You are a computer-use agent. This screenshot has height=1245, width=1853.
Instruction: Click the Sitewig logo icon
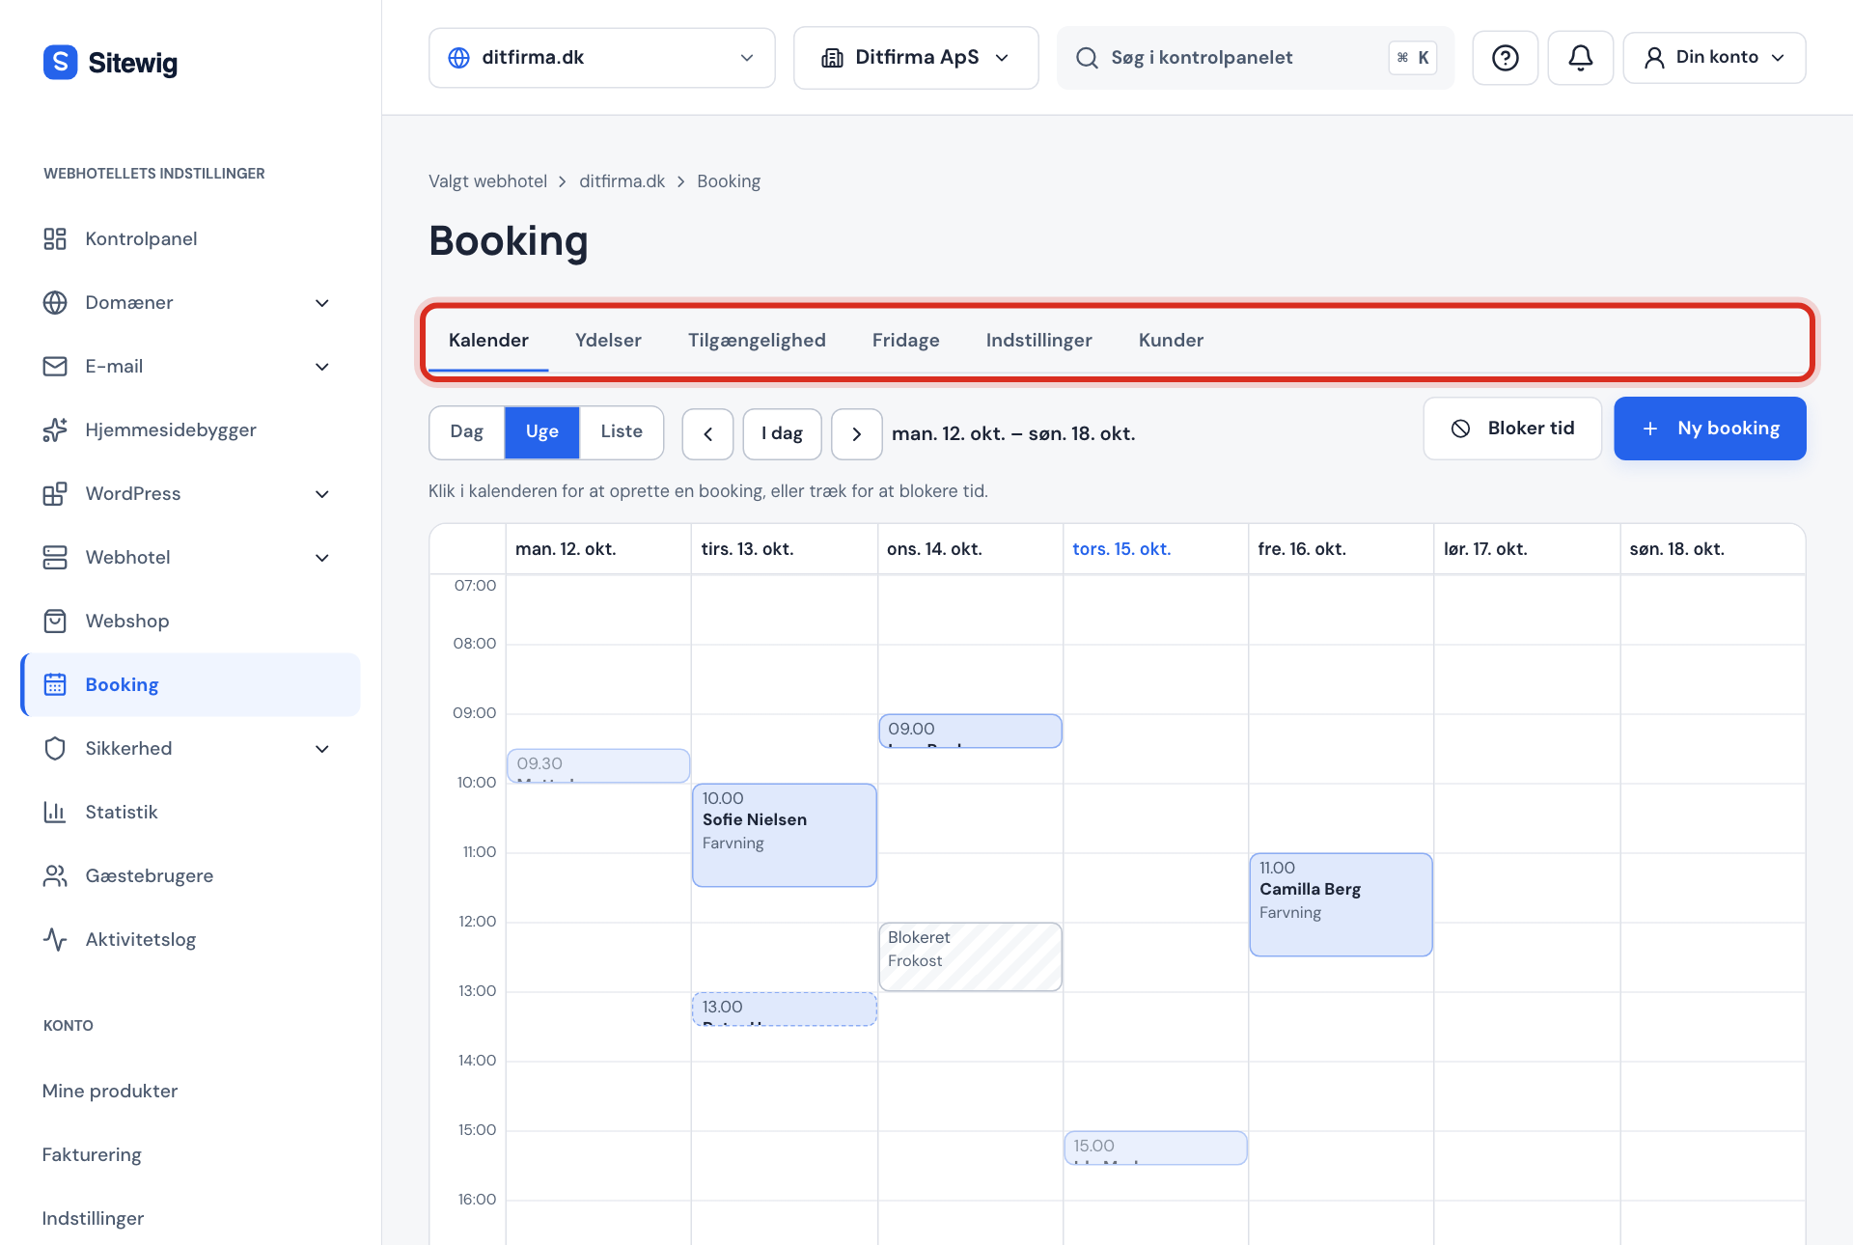point(60,62)
